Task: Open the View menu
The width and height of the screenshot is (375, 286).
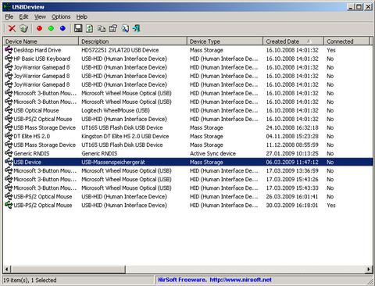Action: pyautogui.click(x=40, y=17)
